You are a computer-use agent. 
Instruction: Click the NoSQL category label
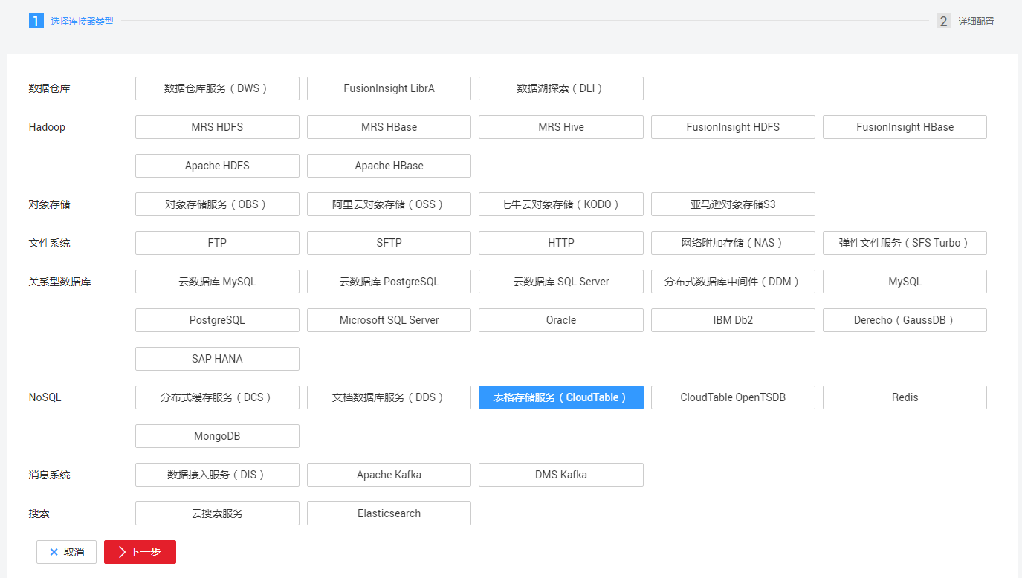[x=45, y=397]
